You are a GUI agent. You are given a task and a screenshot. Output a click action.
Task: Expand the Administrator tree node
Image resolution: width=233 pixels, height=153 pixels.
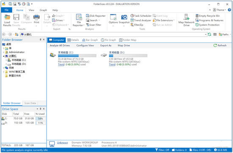[x=3, y=52]
